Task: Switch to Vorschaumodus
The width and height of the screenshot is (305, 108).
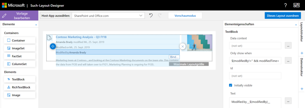Action: tap(185, 16)
